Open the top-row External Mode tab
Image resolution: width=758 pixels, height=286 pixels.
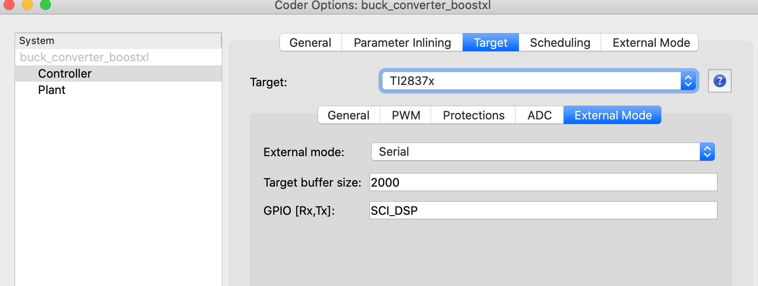pyautogui.click(x=651, y=43)
